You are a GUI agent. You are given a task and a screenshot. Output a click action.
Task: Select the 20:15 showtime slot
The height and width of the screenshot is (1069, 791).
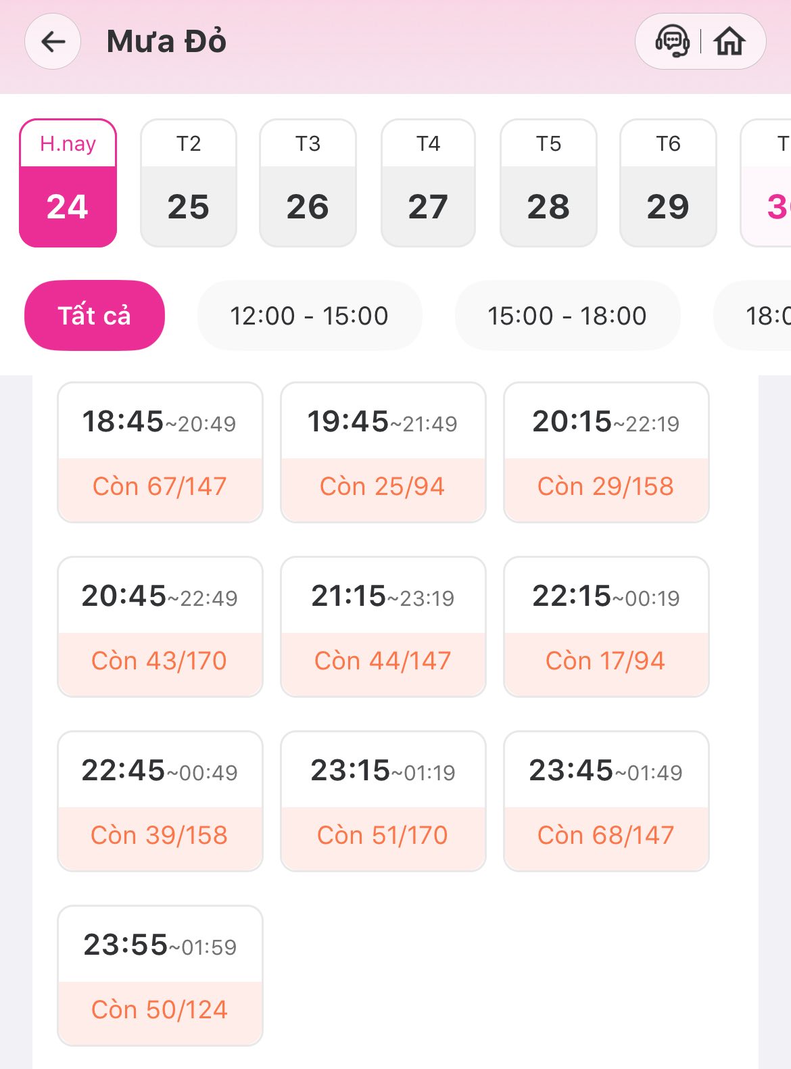point(606,452)
